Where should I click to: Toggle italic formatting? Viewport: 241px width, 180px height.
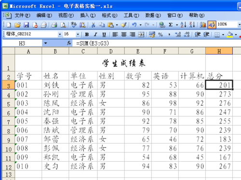click(95, 34)
